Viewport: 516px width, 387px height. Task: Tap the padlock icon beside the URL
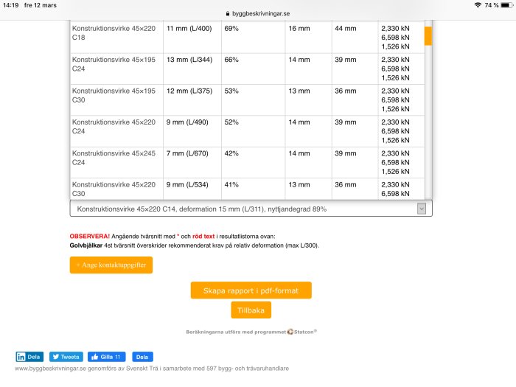tap(228, 13)
